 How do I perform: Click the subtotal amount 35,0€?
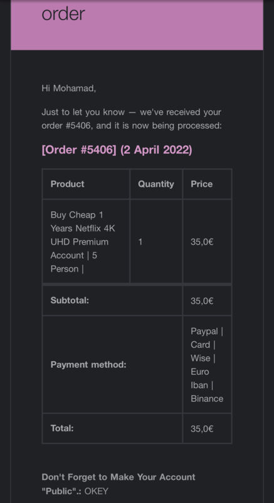(202, 301)
